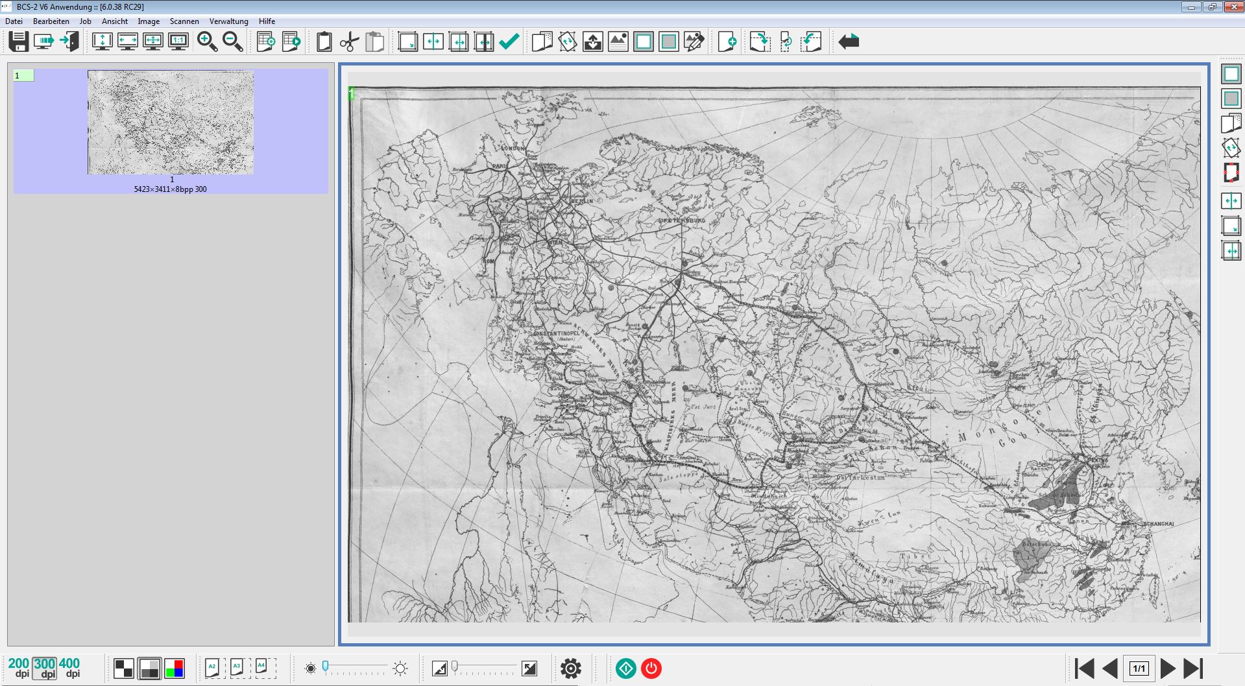The width and height of the screenshot is (1245, 686).
Task: Select fit-to-height view icon
Action: click(x=103, y=41)
